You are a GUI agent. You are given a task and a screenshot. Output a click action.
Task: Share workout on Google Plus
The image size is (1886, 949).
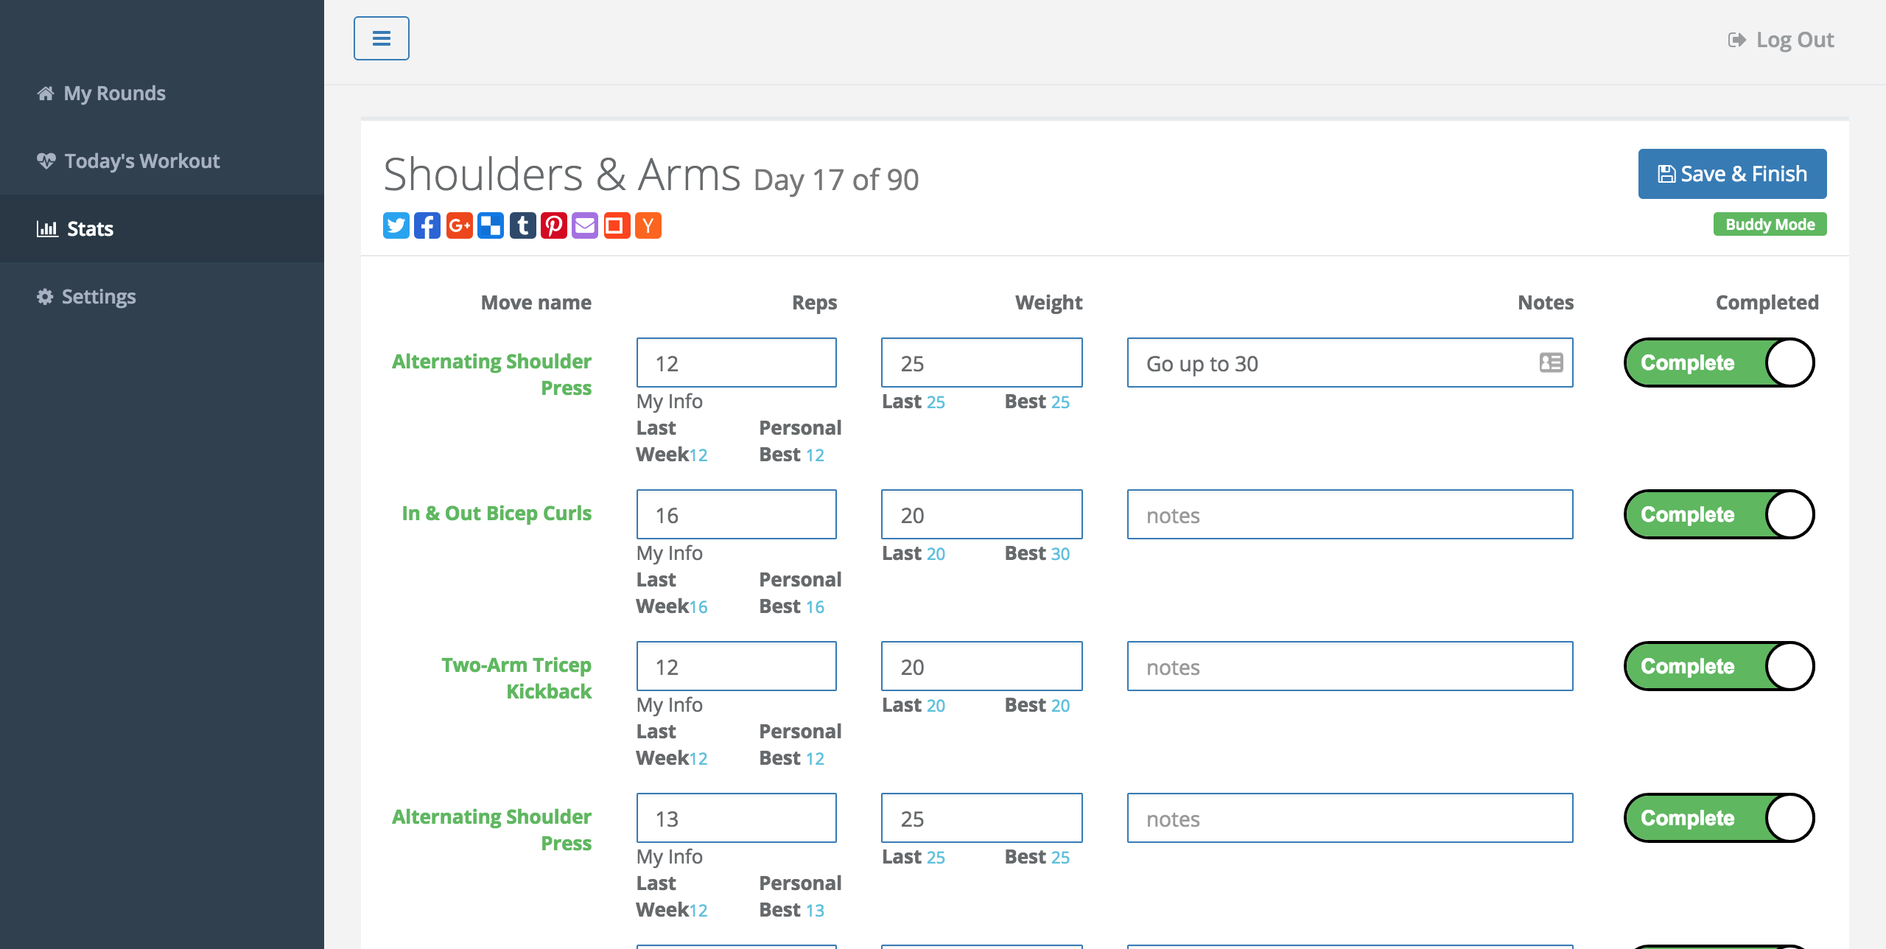coord(459,225)
